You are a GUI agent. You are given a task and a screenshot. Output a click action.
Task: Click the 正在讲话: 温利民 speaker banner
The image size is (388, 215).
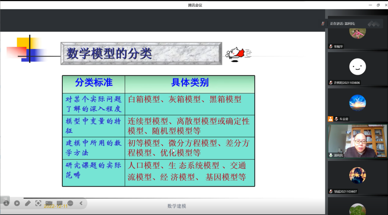[x=343, y=24]
